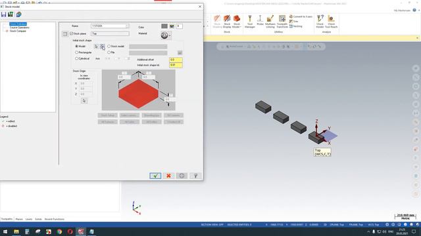Open the Material dropdown arrow
421x236 pixels.
[170, 35]
